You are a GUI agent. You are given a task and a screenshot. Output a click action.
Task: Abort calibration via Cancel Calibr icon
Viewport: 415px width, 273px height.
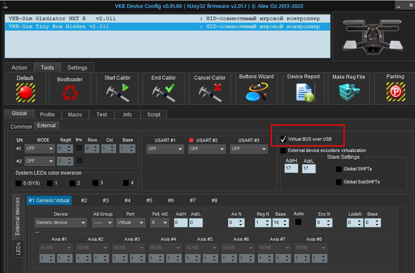click(x=210, y=93)
